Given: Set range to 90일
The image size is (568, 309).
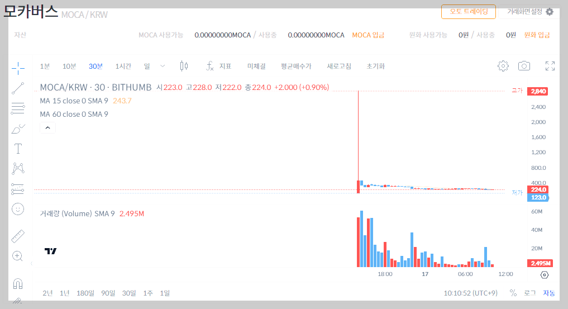Looking at the screenshot, I should [108, 293].
